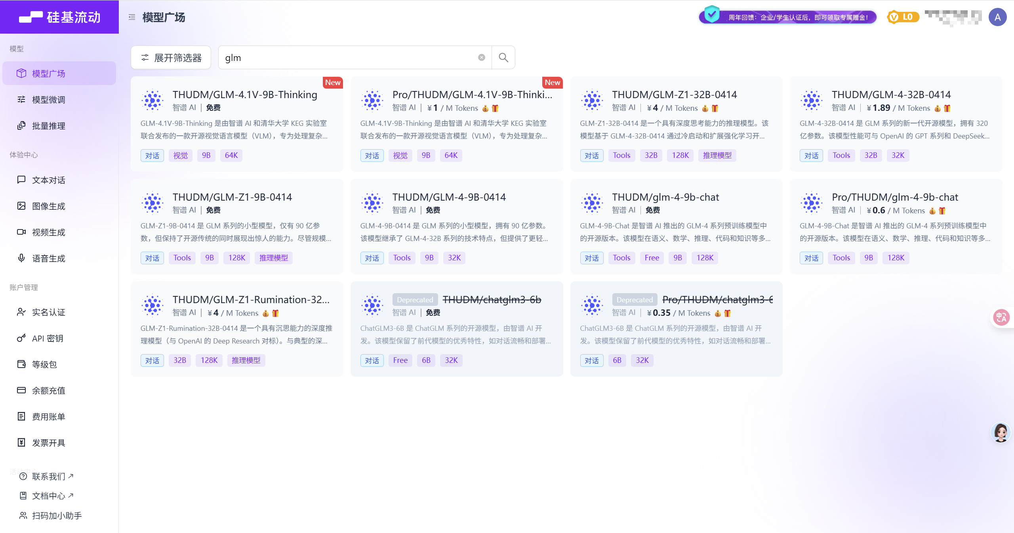The image size is (1014, 533).
Task: Open 文本对话 in sidebar
Action: pos(59,180)
